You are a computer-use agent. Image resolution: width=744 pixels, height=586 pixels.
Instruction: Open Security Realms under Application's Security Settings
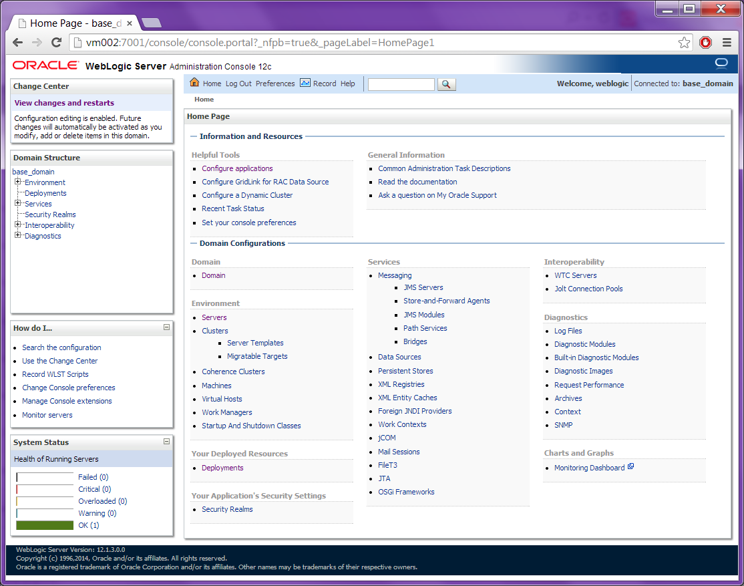tap(227, 509)
